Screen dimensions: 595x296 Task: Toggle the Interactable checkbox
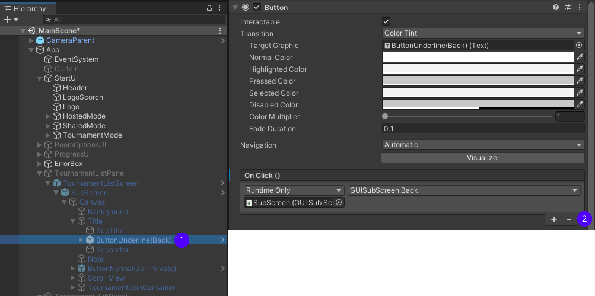click(x=386, y=22)
